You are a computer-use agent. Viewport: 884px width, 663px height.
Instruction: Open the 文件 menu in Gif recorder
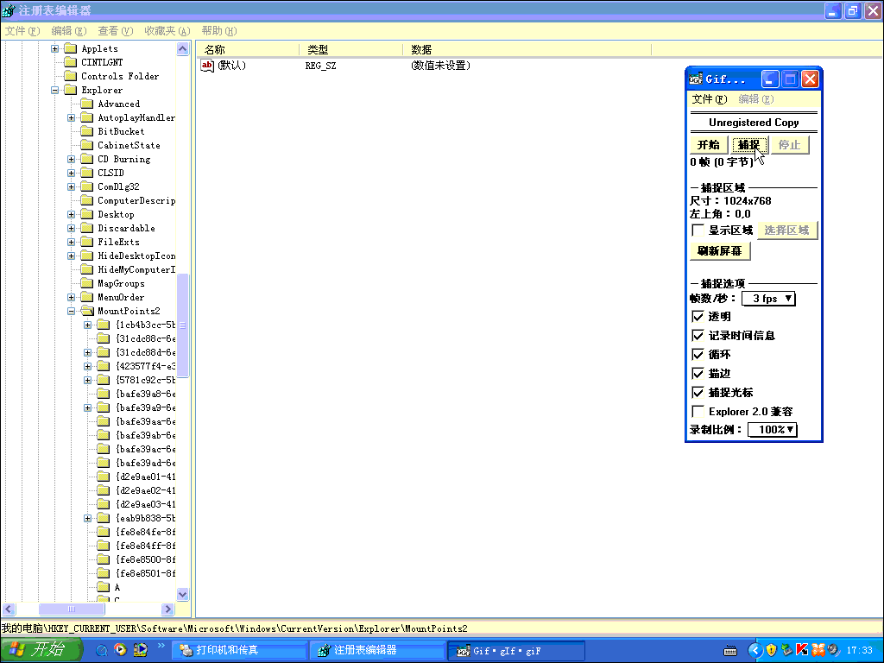pyautogui.click(x=709, y=99)
